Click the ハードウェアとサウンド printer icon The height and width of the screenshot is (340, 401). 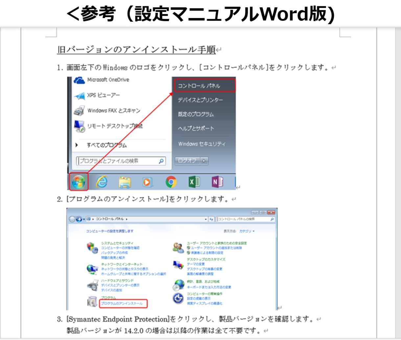92,285
